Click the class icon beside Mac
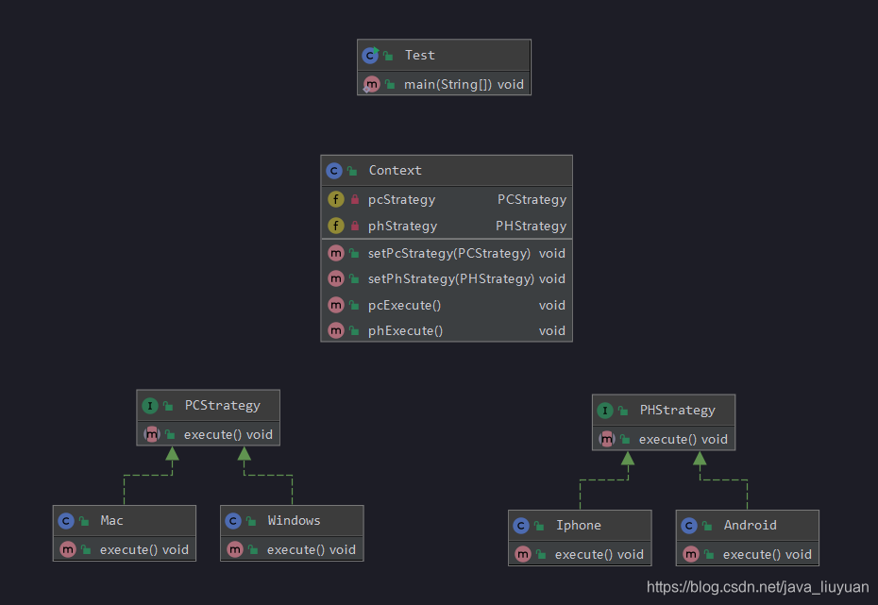The image size is (878, 605). coord(66,521)
